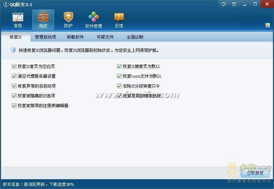Uncheck 恢复被隐藏的IE选项 checkbox
The width and height of the screenshot is (274, 189).
[x=14, y=96]
